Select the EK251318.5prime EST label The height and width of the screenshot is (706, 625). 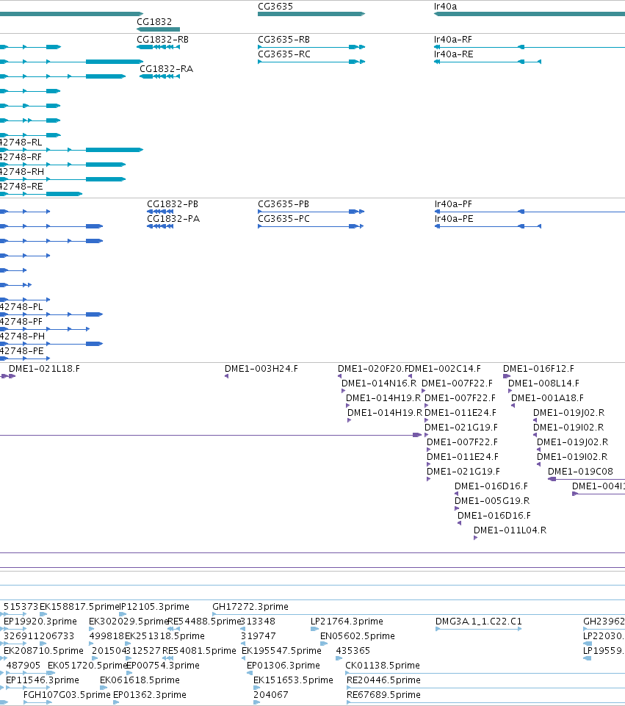(165, 636)
